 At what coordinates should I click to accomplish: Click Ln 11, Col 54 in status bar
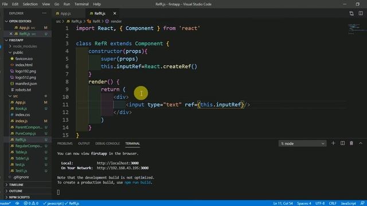(283, 204)
